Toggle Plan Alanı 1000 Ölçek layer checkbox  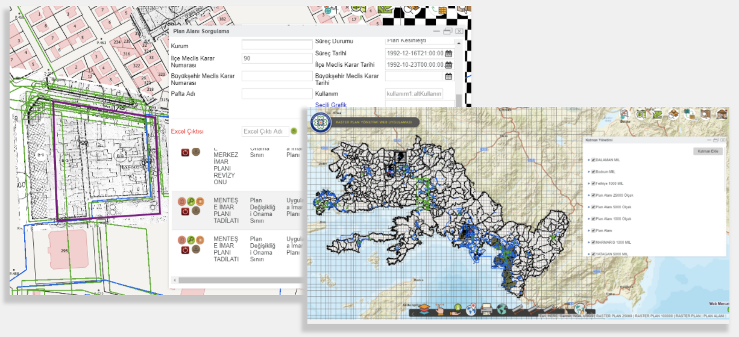(593, 218)
